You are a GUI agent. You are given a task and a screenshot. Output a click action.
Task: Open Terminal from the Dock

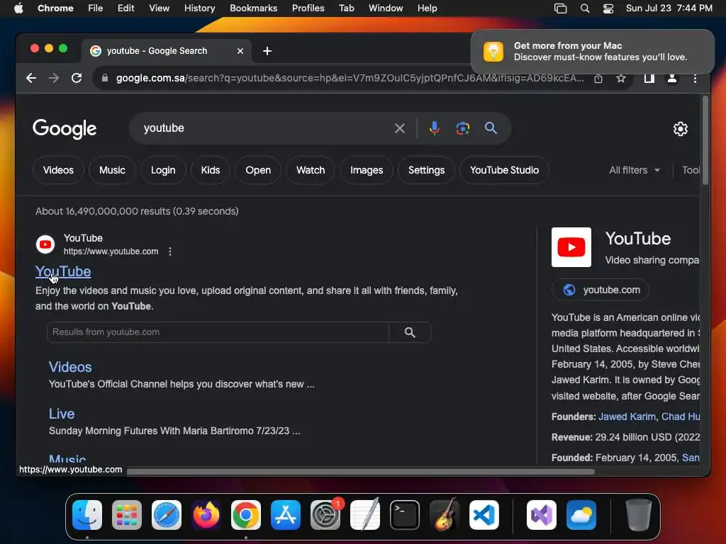pyautogui.click(x=405, y=514)
